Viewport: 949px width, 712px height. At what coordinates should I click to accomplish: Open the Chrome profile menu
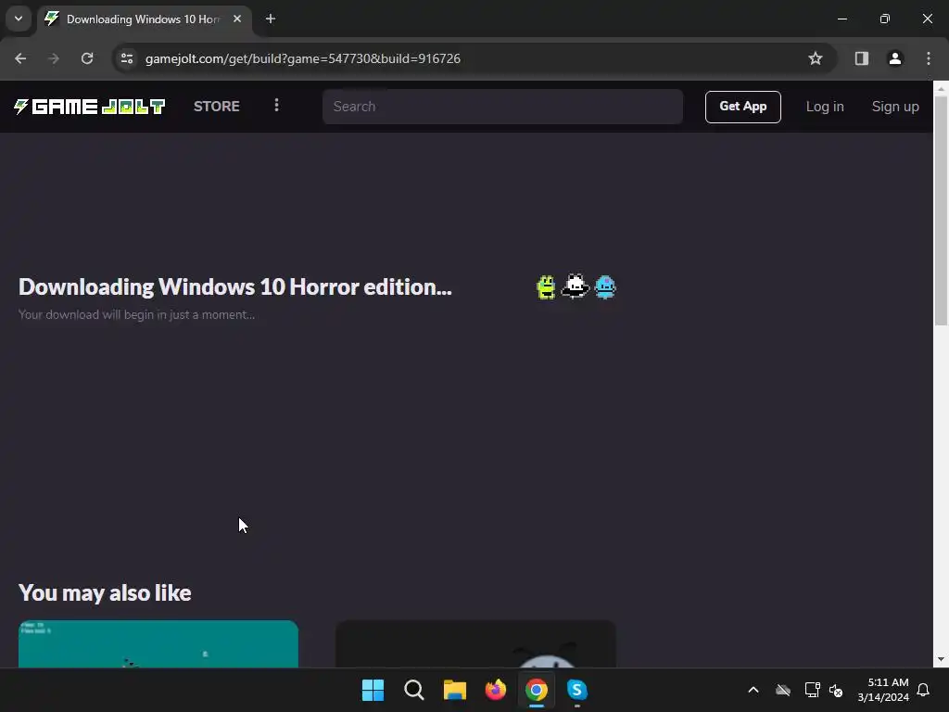pos(895,58)
